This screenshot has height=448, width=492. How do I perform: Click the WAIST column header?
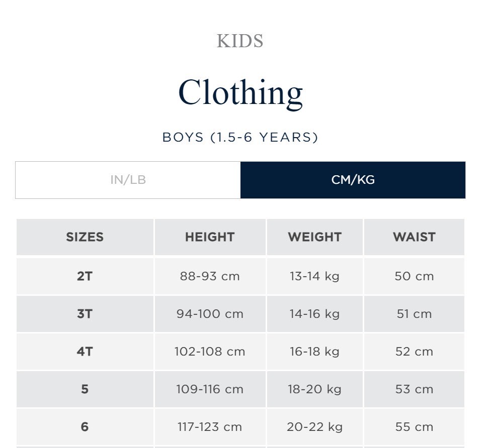pos(414,237)
